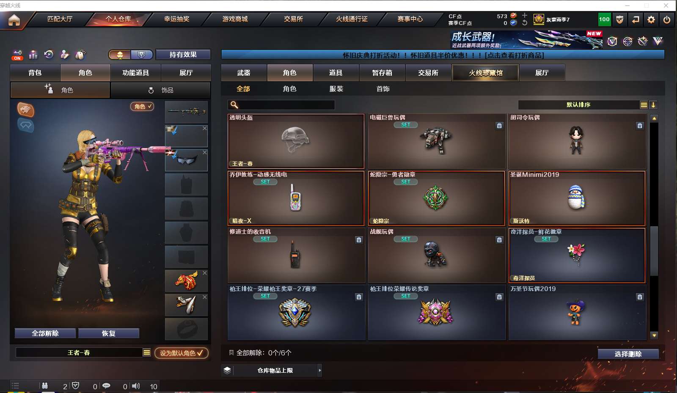677x393 pixels.
Task: Open the 游戏商城 menu tab
Action: pyautogui.click(x=235, y=19)
